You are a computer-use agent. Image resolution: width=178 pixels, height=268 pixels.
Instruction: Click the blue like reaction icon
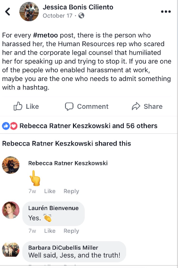coord(6,126)
